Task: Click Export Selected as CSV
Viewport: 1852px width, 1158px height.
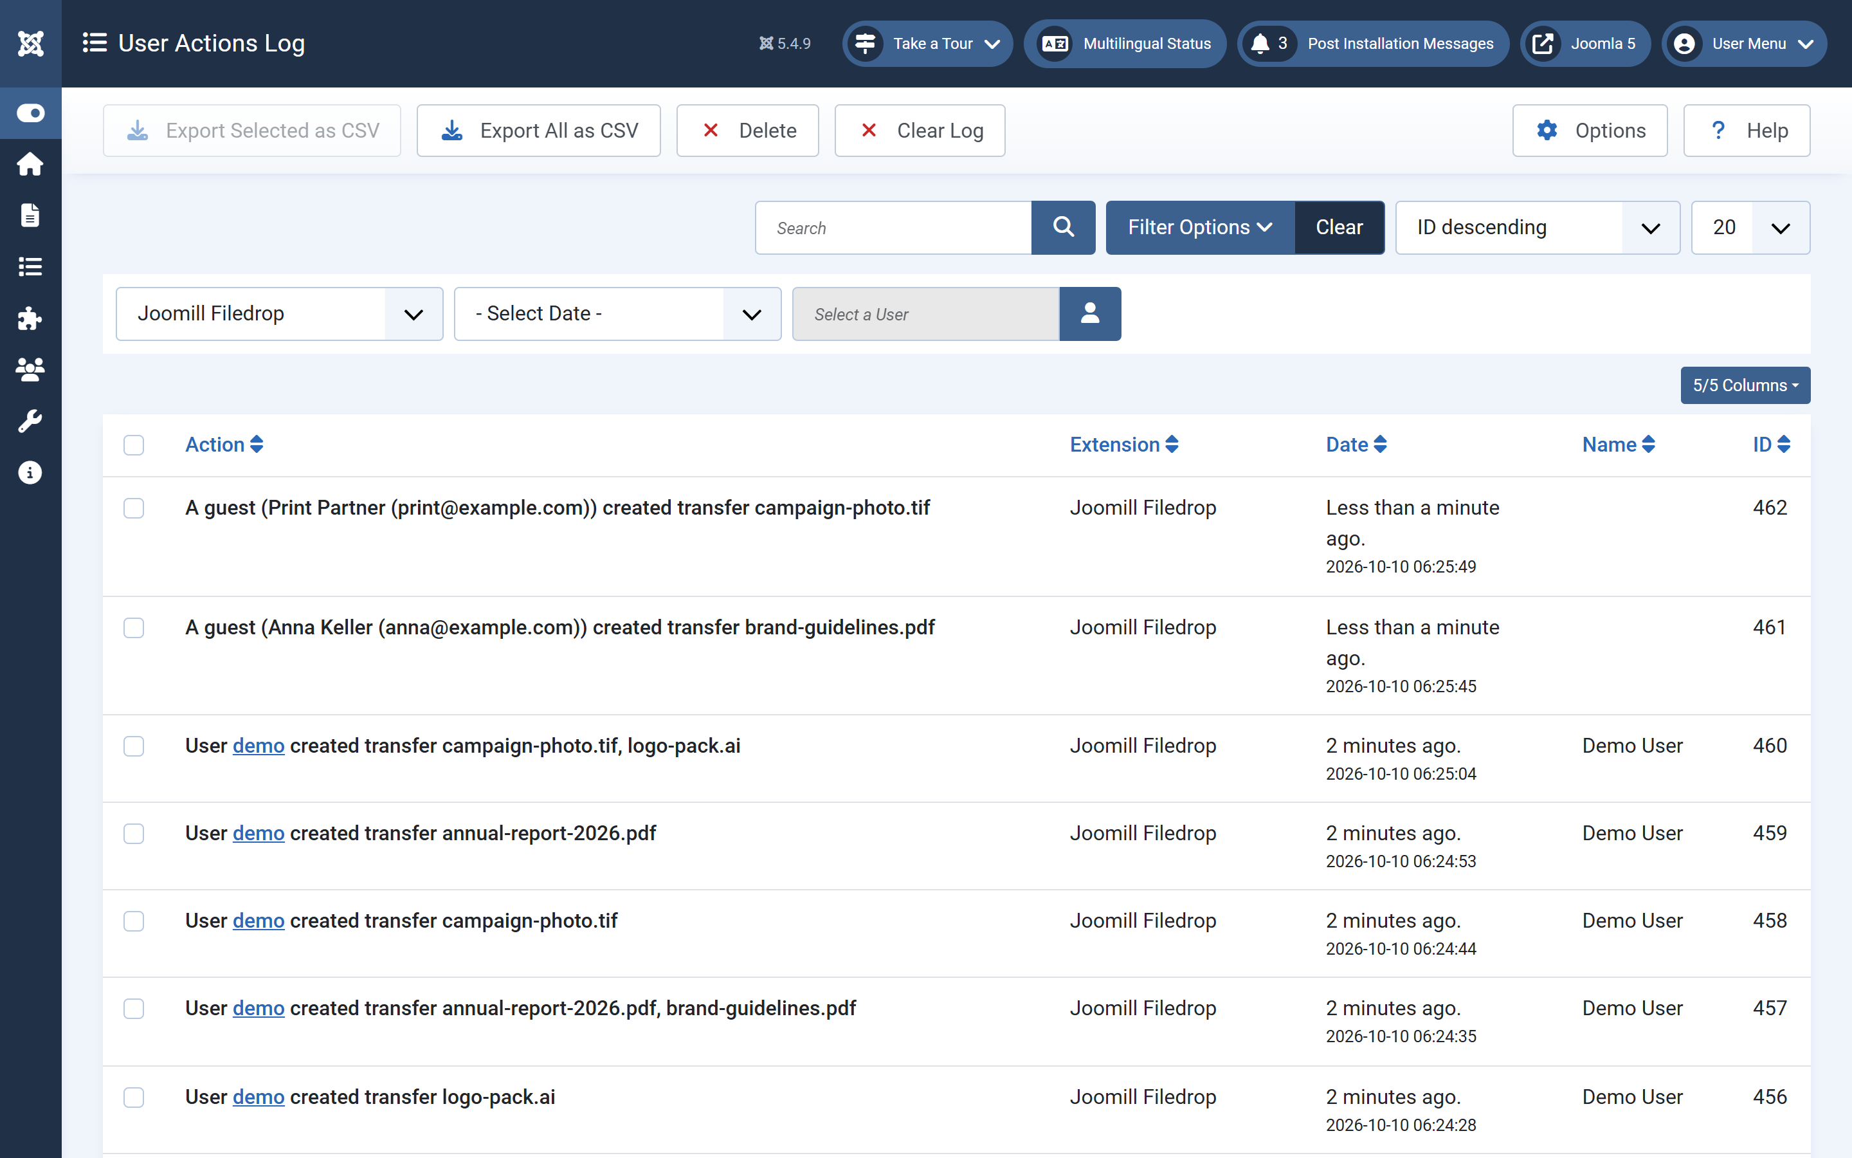Action: click(x=252, y=131)
